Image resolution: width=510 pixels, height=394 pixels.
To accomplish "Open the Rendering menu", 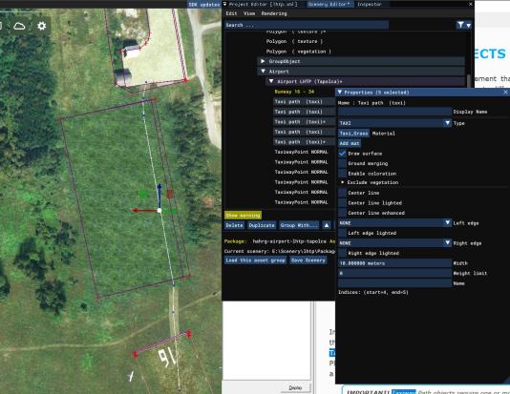I will (x=274, y=13).
